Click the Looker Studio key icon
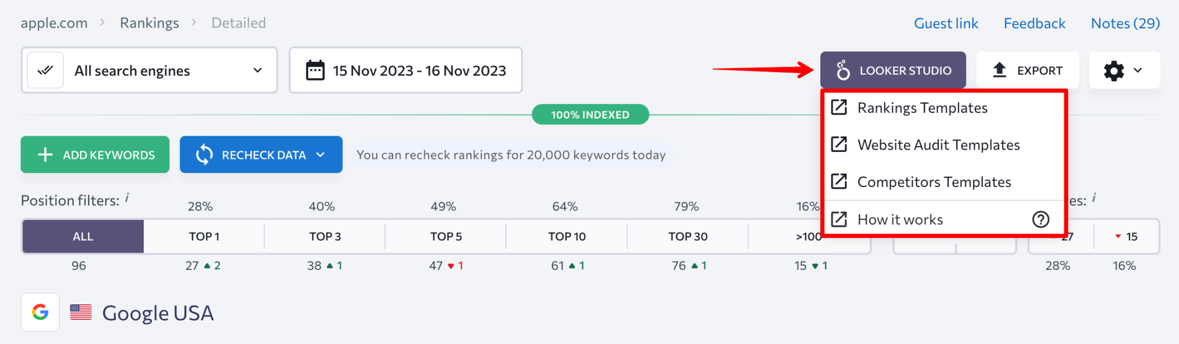1179x344 pixels. point(843,70)
